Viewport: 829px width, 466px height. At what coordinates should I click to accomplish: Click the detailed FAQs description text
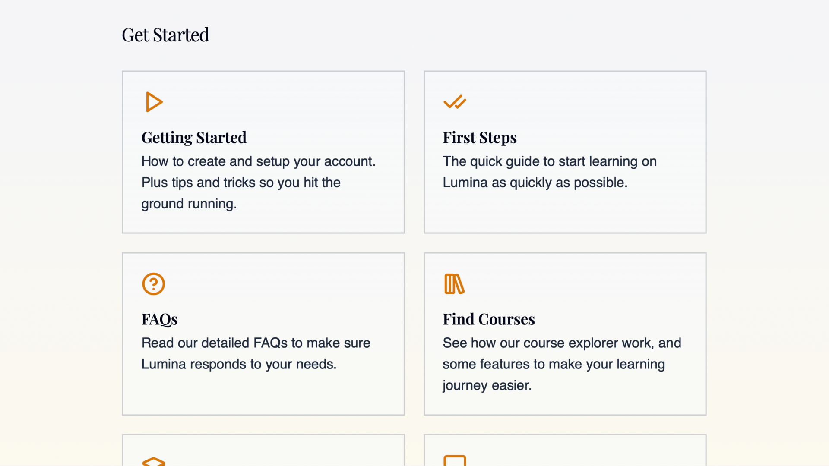pyautogui.click(x=256, y=353)
